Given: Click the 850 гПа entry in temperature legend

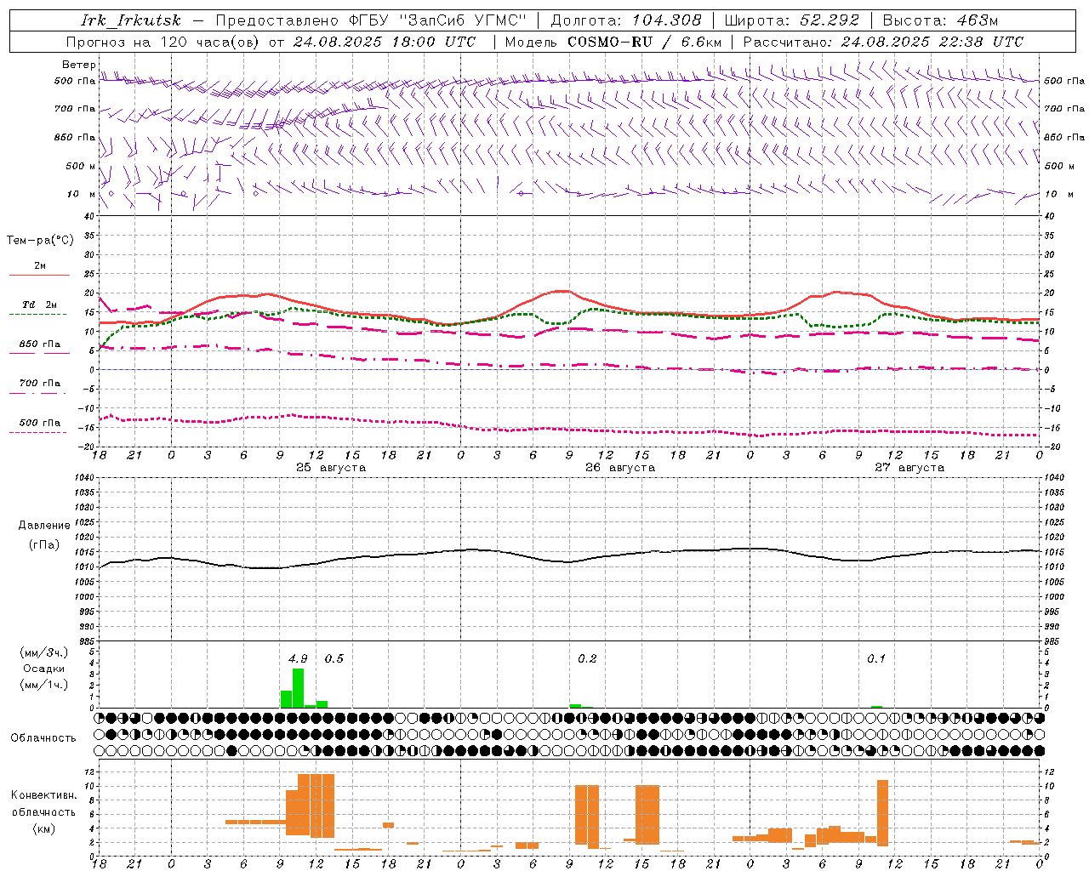Looking at the screenshot, I should click(x=39, y=344).
